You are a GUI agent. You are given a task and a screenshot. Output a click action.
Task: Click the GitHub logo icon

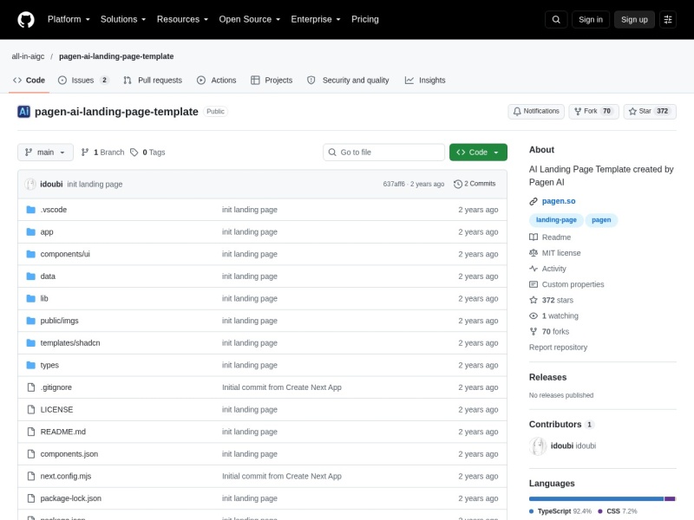(26, 19)
